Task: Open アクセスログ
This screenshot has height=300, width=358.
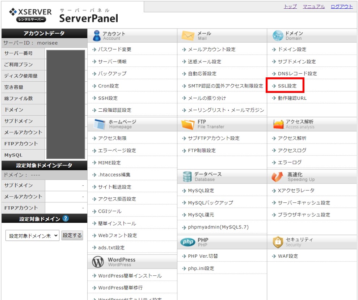Action: [x=292, y=150]
